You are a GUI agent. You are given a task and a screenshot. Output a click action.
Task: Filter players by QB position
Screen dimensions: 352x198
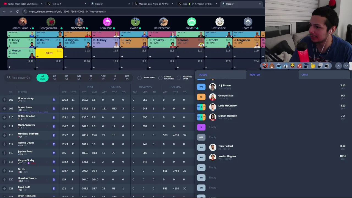[54, 78]
